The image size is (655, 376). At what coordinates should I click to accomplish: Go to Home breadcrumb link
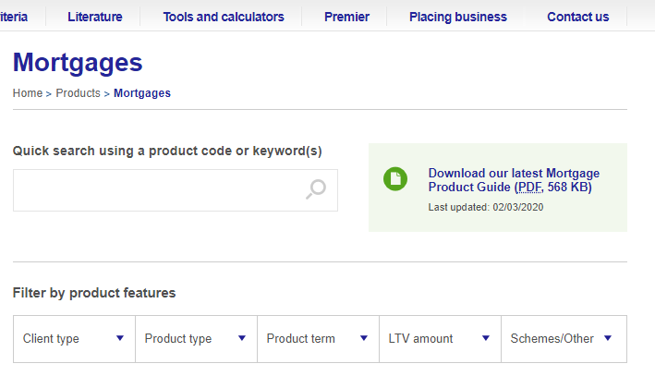click(x=28, y=92)
